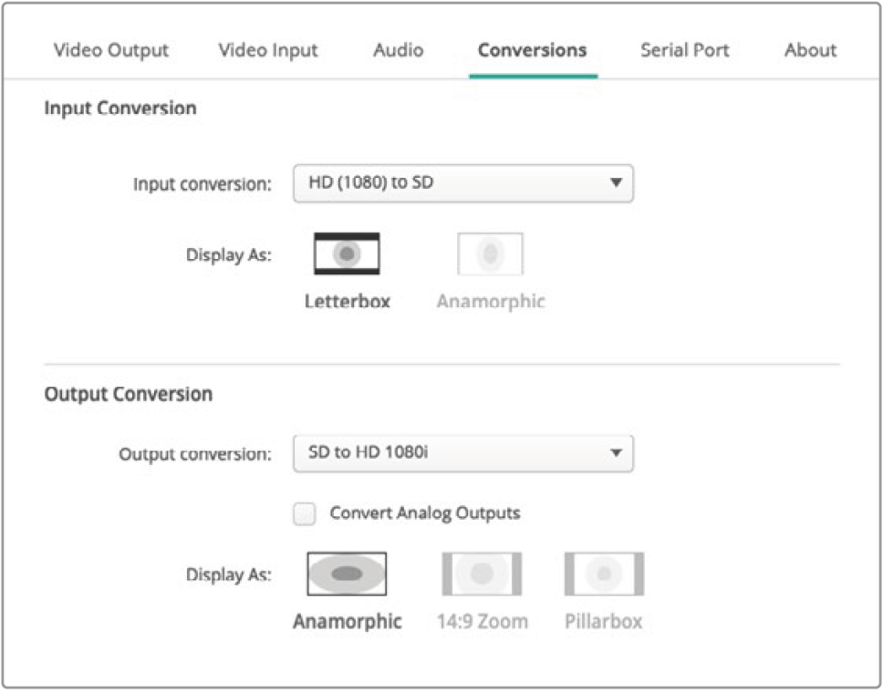This screenshot has height=693, width=883.
Task: Switch to the Video Output tab
Action: coord(111,50)
